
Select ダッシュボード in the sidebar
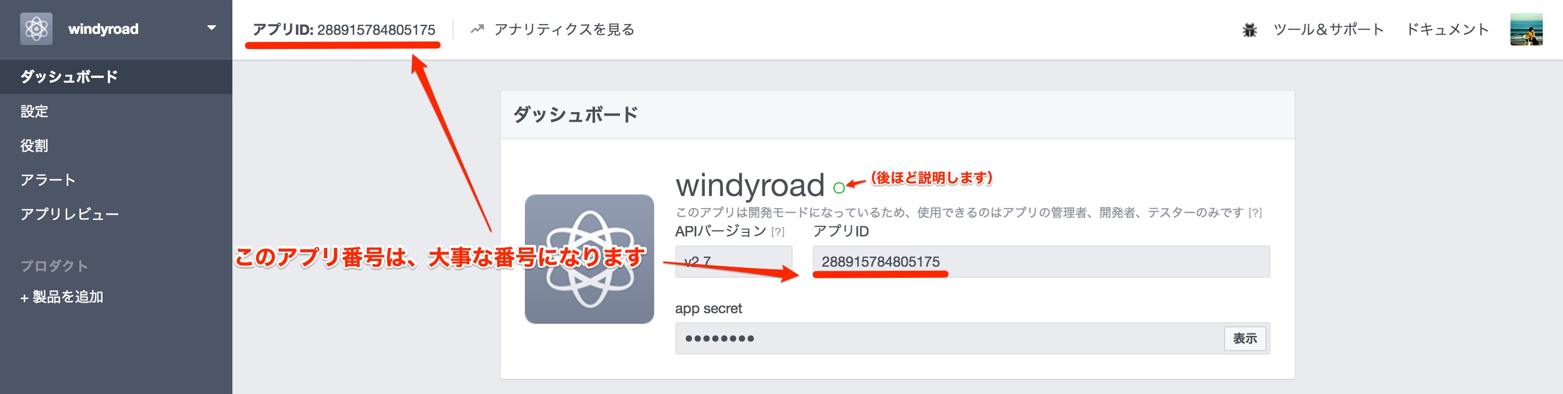pyautogui.click(x=116, y=76)
